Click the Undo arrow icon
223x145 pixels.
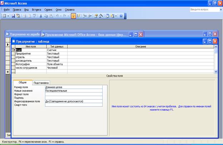(x=57, y=16)
